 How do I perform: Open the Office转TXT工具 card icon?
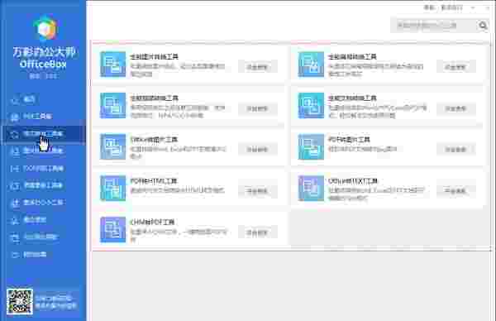click(311, 188)
